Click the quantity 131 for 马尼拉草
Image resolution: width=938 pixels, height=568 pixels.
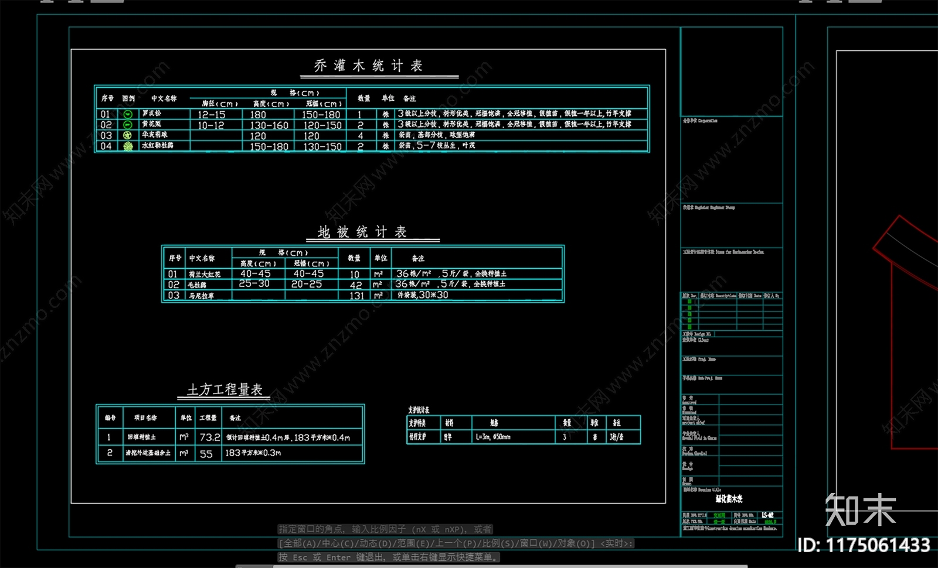coord(357,296)
